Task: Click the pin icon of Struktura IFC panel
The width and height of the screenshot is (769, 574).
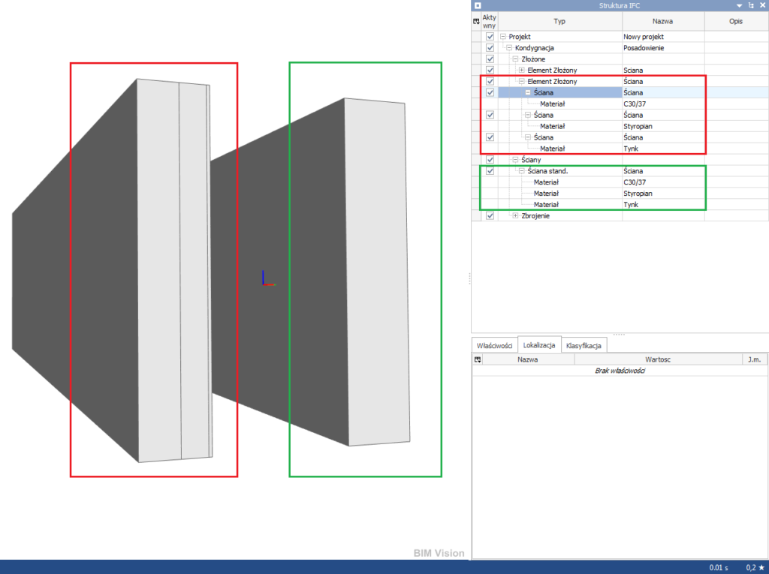Action: (750, 5)
